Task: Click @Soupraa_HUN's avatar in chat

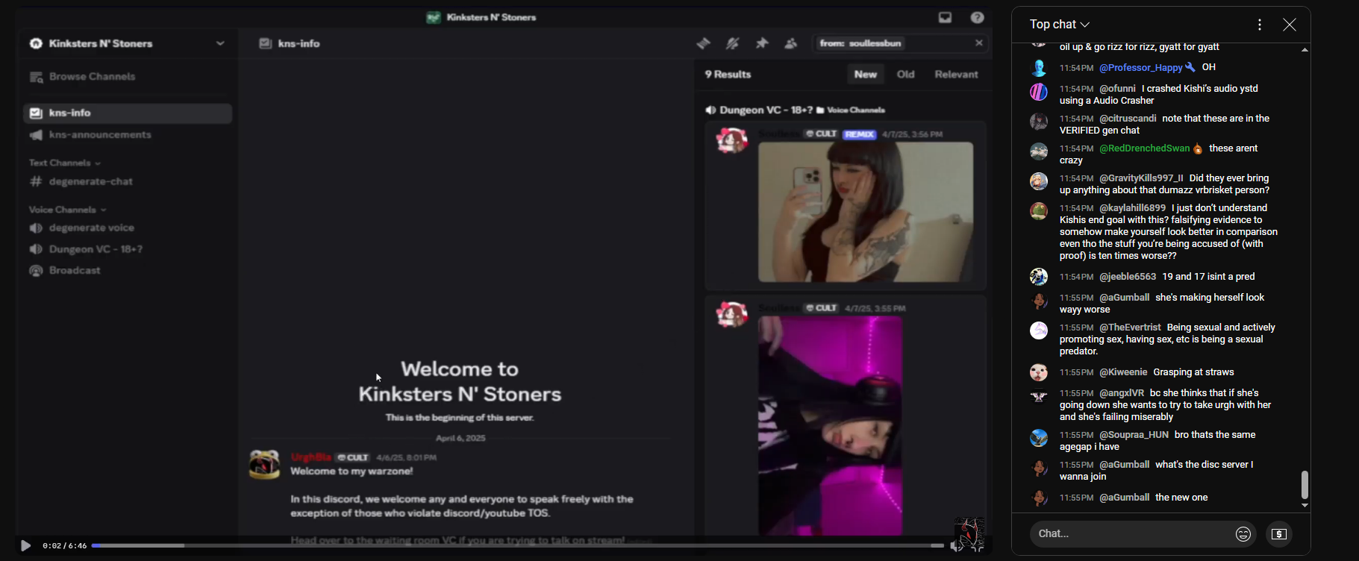Action: pyautogui.click(x=1039, y=438)
